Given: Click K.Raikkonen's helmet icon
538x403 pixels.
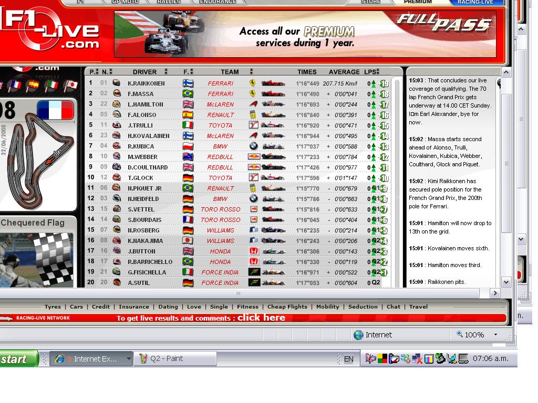Looking at the screenshot, I should click(x=116, y=83).
